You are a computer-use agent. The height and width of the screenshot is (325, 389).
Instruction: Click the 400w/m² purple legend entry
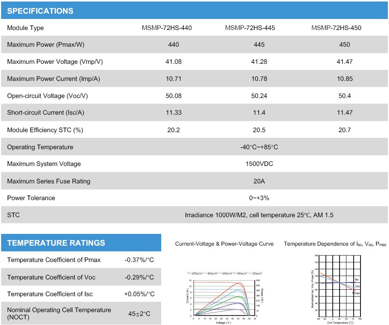click(242, 273)
